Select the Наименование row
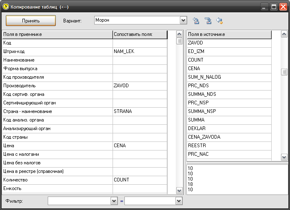The height and width of the screenshot is (210, 290). tap(58, 60)
